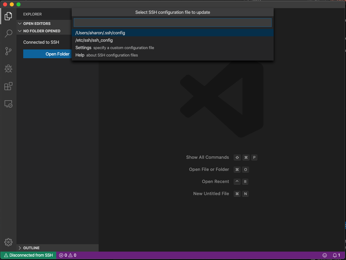Open the Extensions view icon

pyautogui.click(x=8, y=86)
